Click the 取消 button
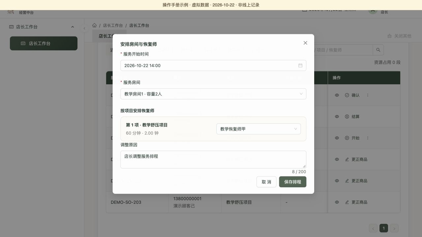The width and height of the screenshot is (422, 237). coord(266,182)
